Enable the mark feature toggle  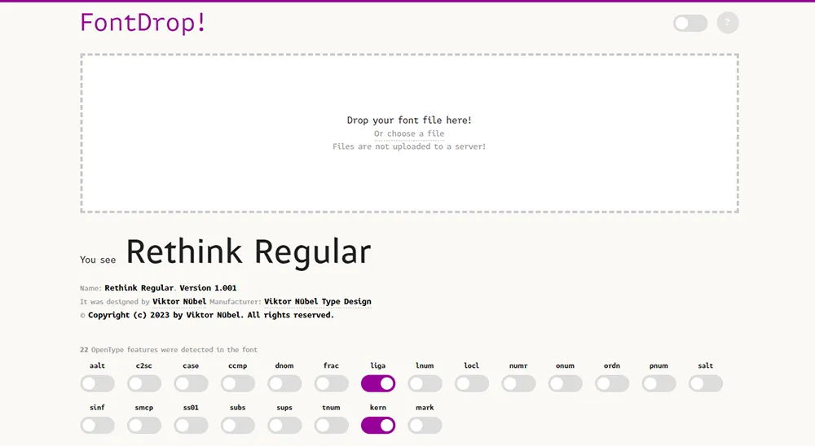[x=425, y=425]
